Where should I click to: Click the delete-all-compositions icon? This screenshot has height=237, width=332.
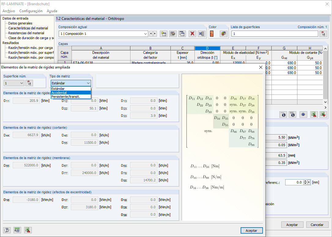201,34
